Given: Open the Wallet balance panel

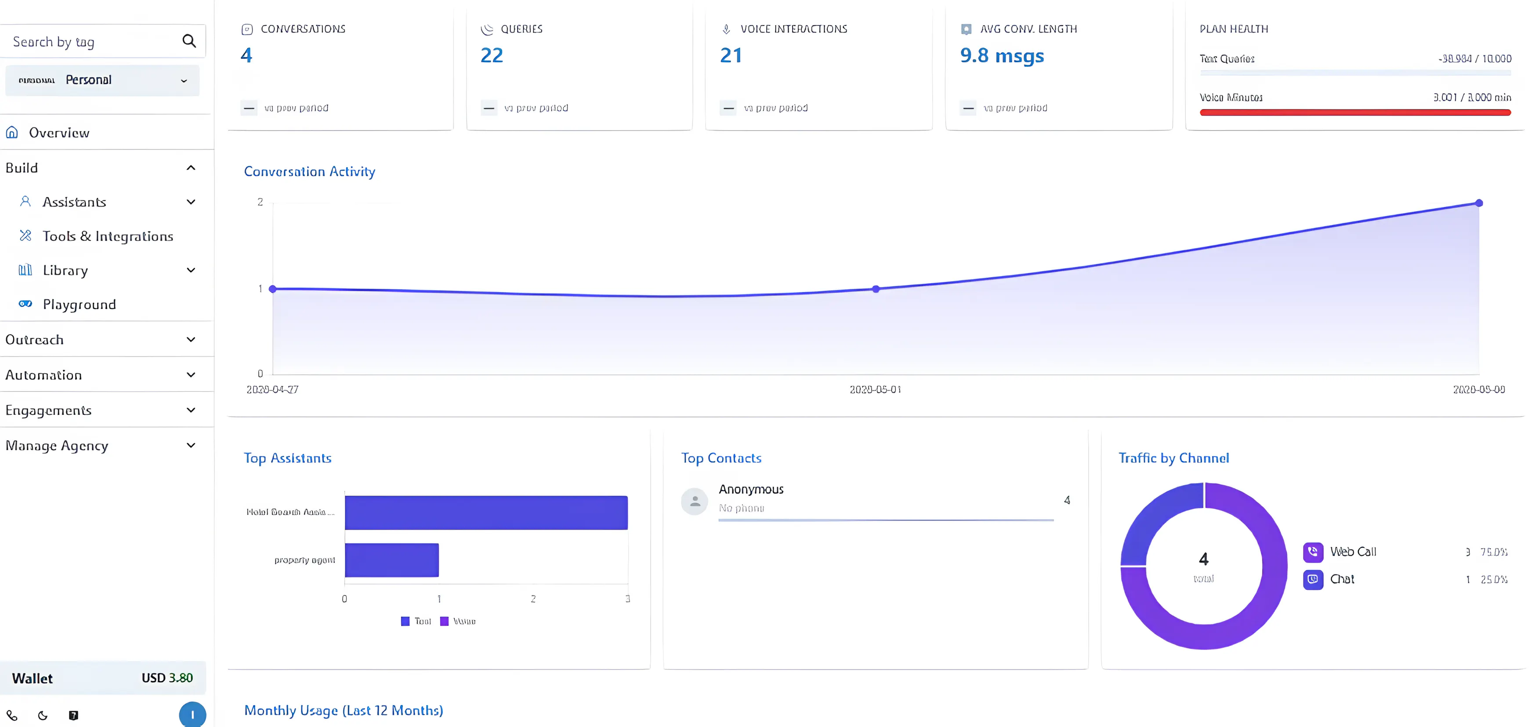Looking at the screenshot, I should pos(102,678).
